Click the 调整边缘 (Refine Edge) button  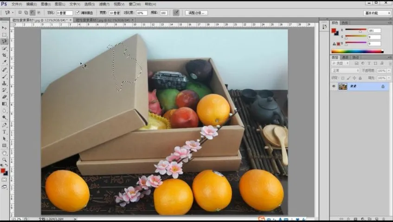point(196,13)
